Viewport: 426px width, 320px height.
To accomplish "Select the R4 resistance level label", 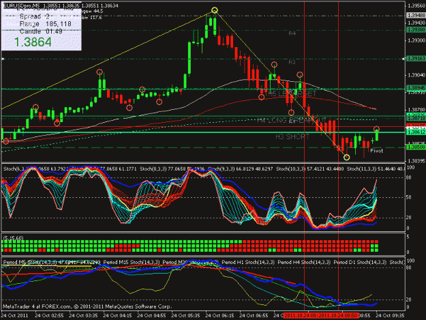I will (x=292, y=33).
